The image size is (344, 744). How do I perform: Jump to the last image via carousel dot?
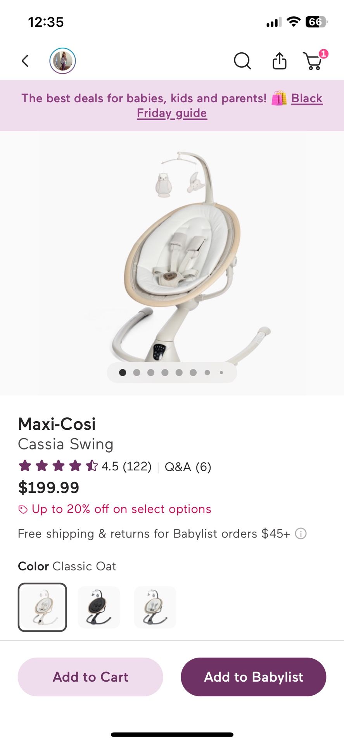coord(221,372)
